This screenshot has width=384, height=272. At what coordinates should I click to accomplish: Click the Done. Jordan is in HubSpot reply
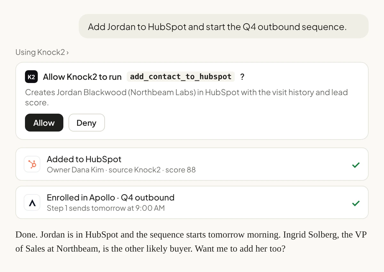(x=191, y=241)
